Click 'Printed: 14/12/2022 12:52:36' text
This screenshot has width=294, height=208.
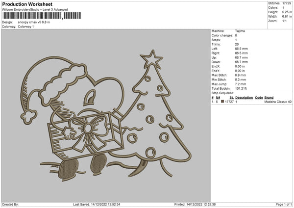[x=195, y=205]
